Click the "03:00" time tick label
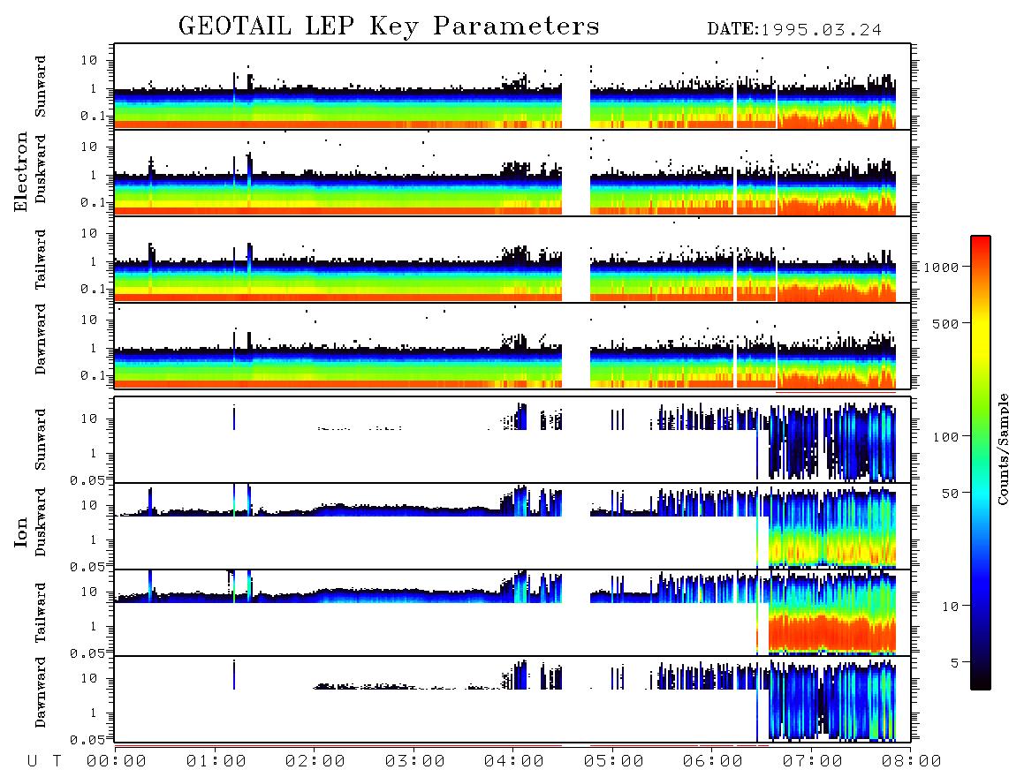 (x=415, y=762)
